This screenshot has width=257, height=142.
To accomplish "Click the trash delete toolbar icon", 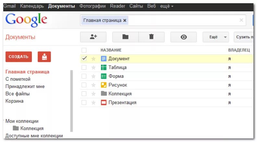I will point(152,37).
